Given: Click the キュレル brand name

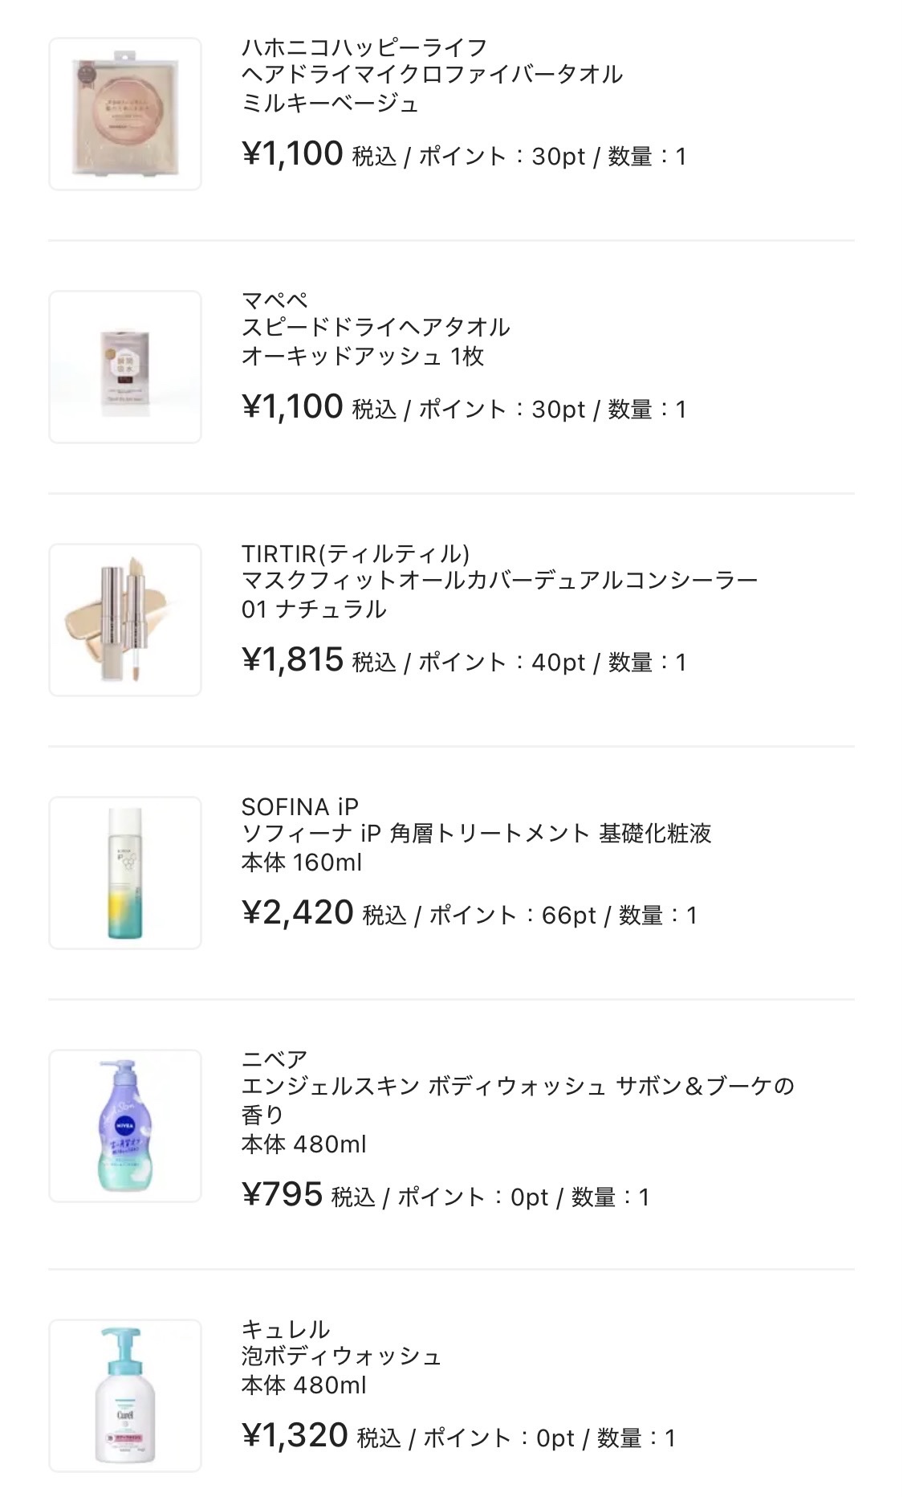Looking at the screenshot, I should pos(286,1329).
